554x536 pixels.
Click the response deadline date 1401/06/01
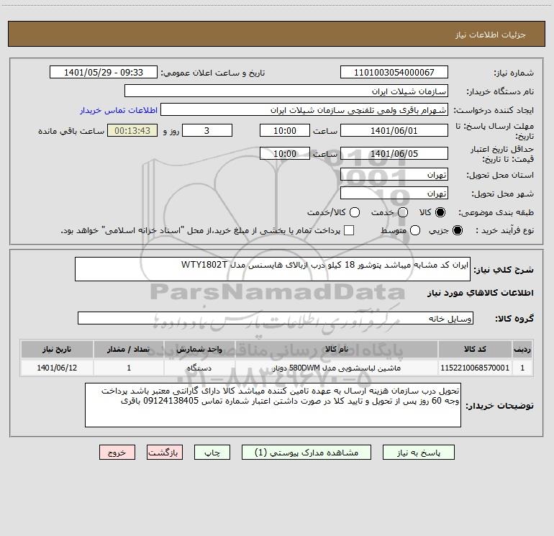394,130
